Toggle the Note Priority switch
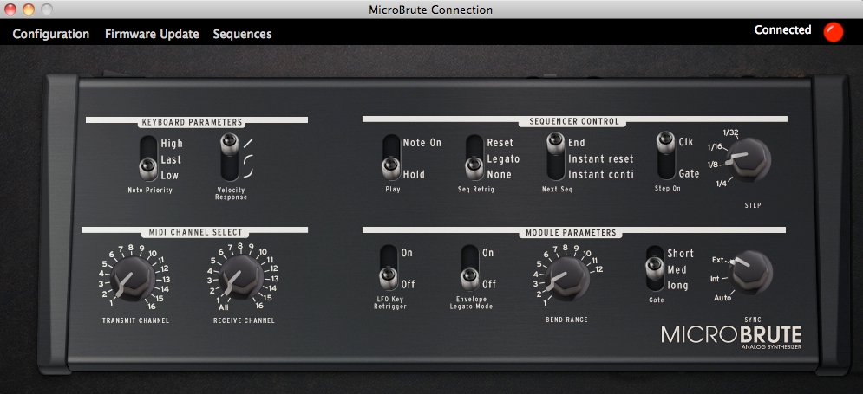Viewport: 863px width, 394px height. (147, 158)
